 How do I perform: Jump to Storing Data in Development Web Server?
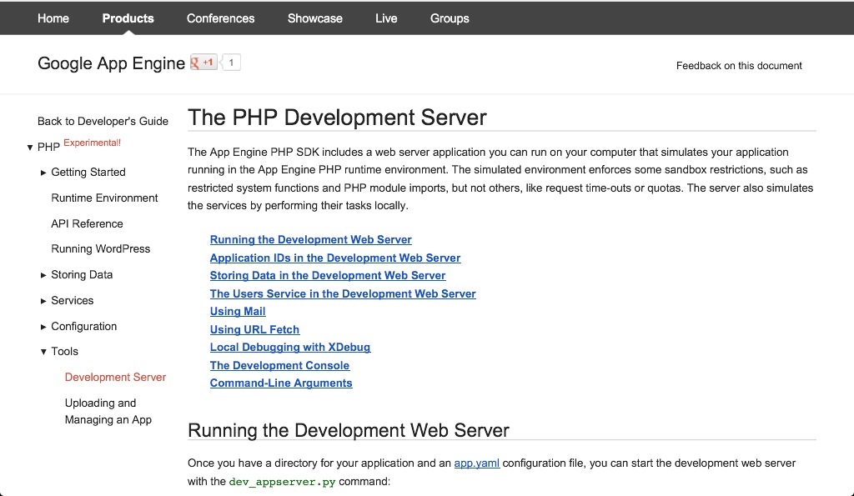coord(328,275)
